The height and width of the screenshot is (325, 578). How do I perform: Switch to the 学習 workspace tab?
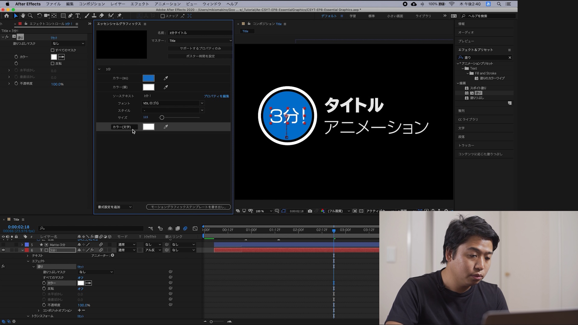353,16
